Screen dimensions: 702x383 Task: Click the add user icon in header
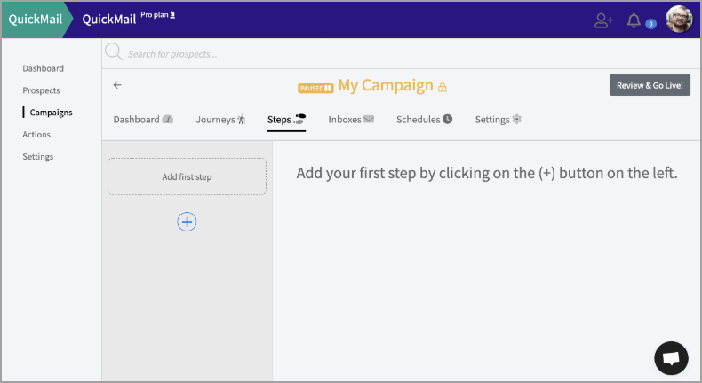604,20
